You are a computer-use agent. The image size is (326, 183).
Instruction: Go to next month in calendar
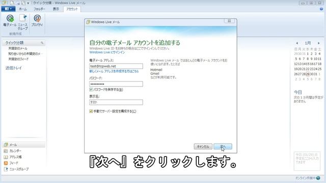pos(319,43)
